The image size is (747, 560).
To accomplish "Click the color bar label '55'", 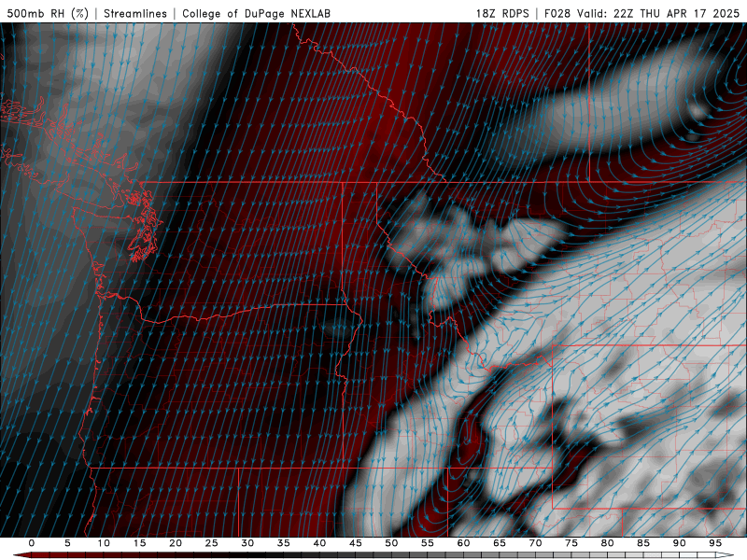I will (428, 543).
